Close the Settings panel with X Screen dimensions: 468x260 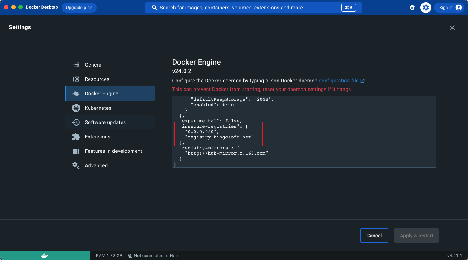(452, 28)
